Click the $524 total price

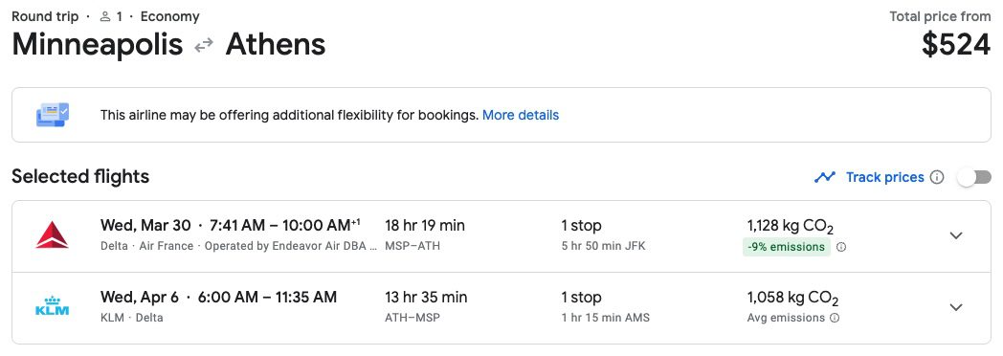tap(956, 45)
